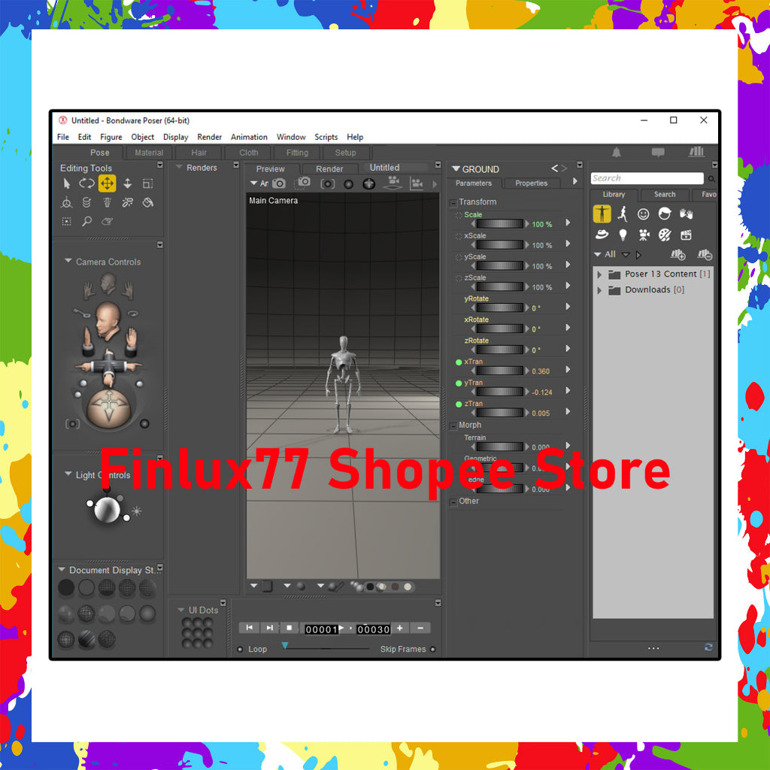Open the Expressions smiley library category
This screenshot has width=770, height=770.
pyautogui.click(x=643, y=214)
